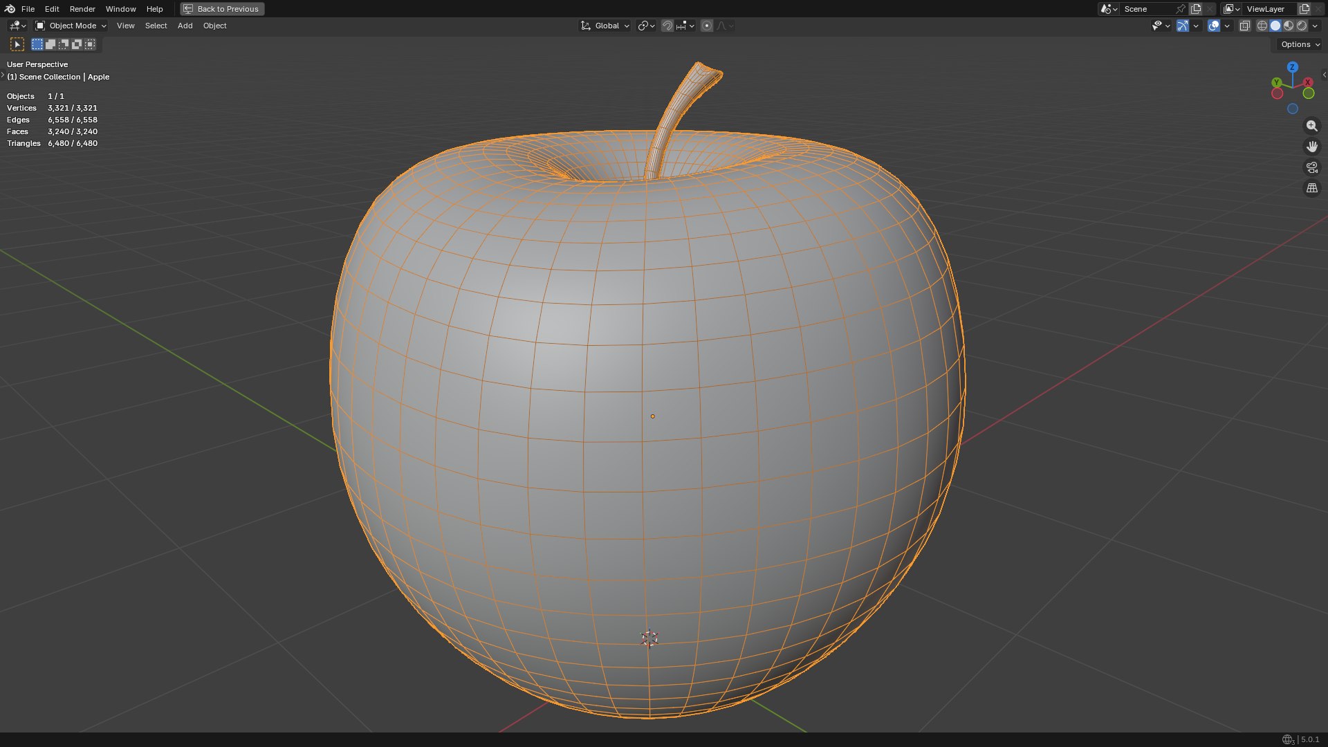Screen dimensions: 1328x747
Task: Select the Tweak/Select Box tool icon
Action: point(17,44)
